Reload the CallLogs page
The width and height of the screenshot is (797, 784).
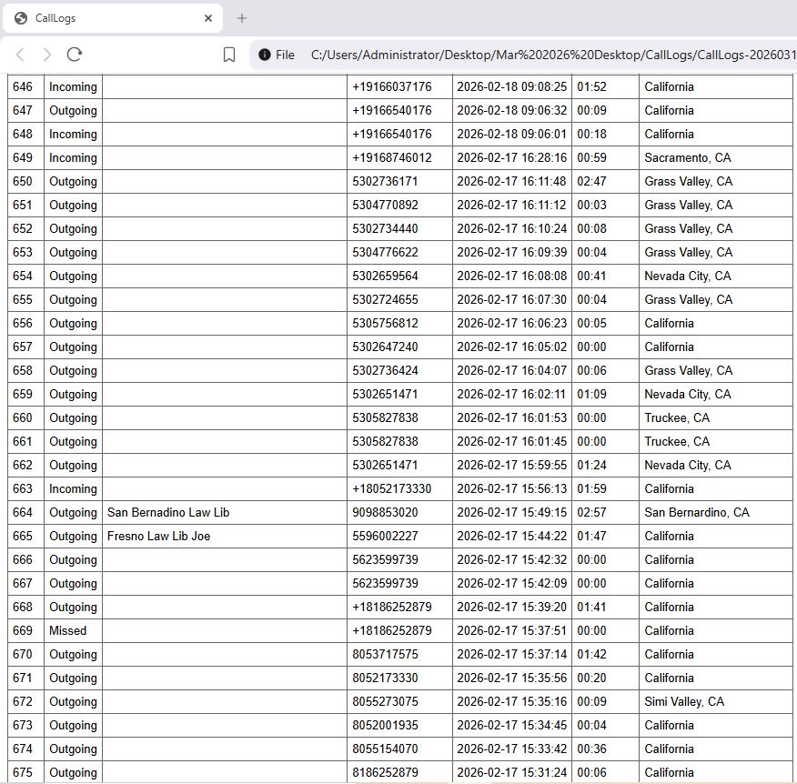pyautogui.click(x=75, y=55)
